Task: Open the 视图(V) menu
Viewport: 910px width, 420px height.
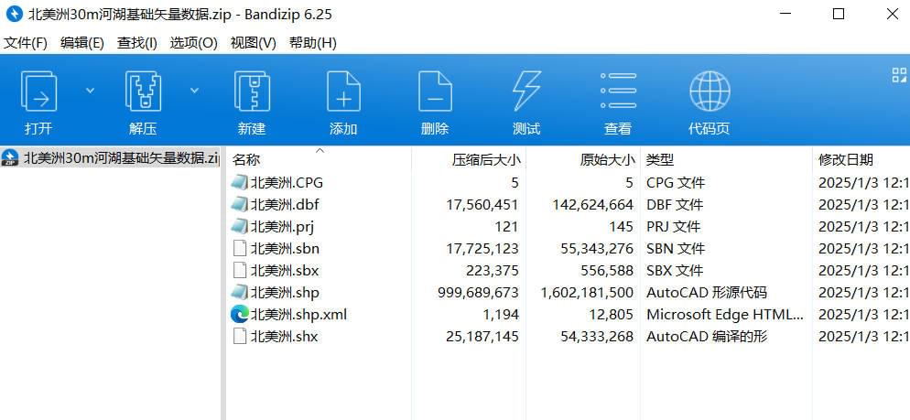Action: click(x=253, y=43)
